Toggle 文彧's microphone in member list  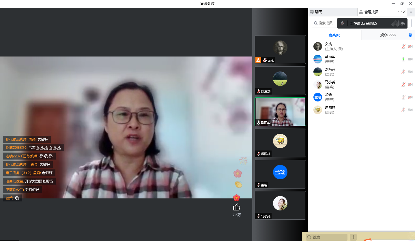click(x=403, y=46)
